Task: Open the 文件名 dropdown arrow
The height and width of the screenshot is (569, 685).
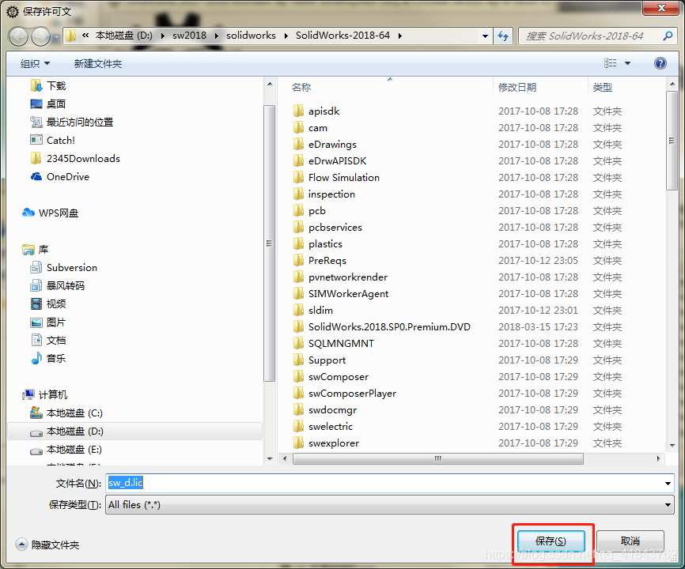Action: pos(668,483)
